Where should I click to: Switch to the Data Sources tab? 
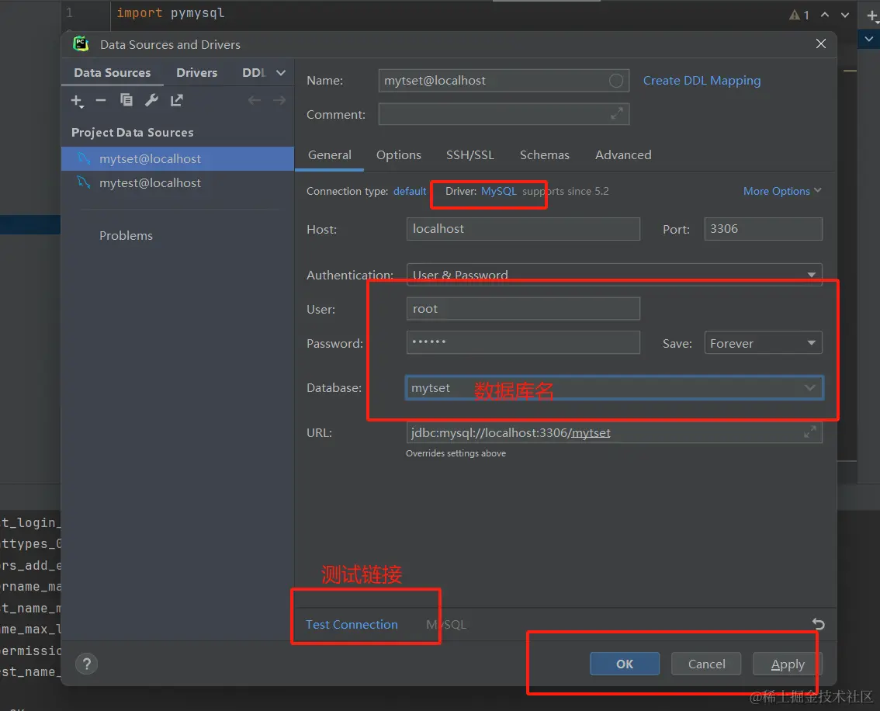[113, 72]
